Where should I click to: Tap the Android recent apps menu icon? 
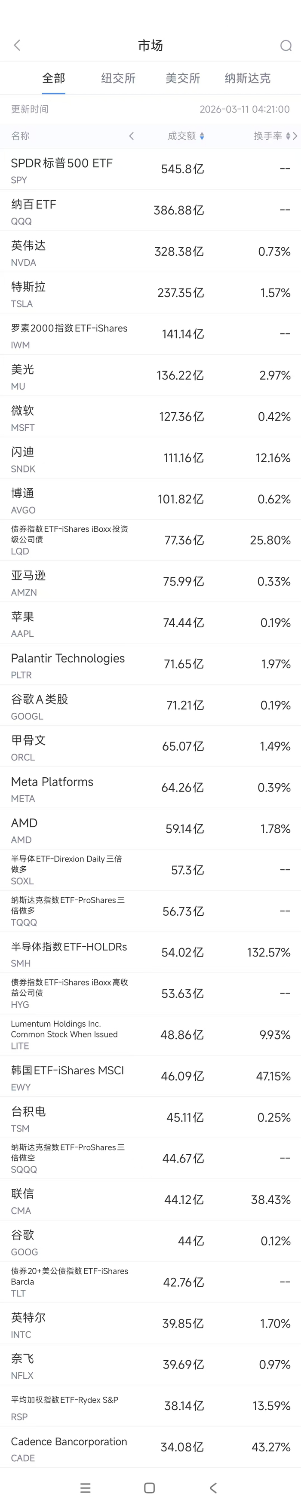[x=85, y=1487]
